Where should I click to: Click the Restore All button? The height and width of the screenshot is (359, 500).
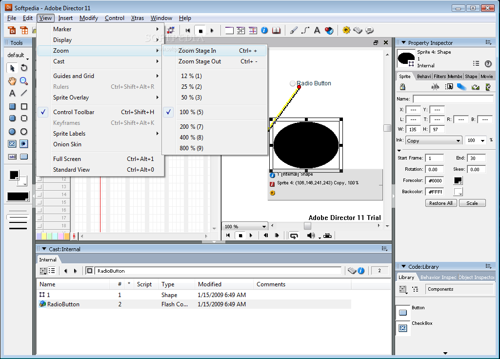click(x=440, y=203)
